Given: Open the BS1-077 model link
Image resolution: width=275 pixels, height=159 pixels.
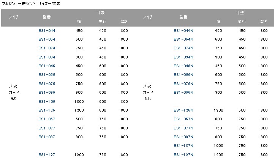Looking at the screenshot, I should (x=47, y=128).
